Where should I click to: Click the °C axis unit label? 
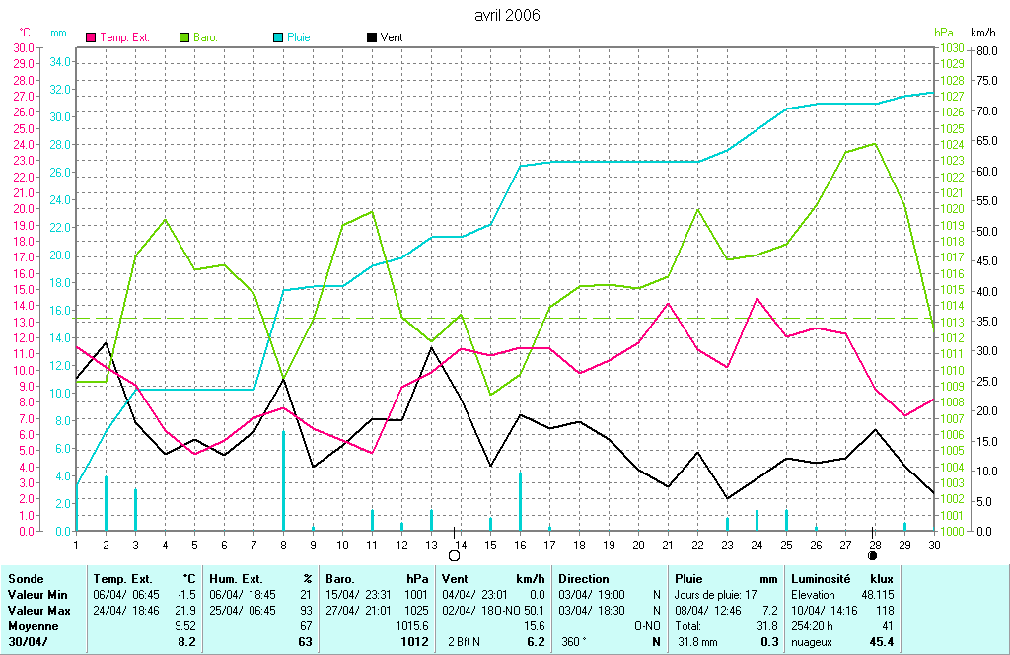click(x=25, y=33)
